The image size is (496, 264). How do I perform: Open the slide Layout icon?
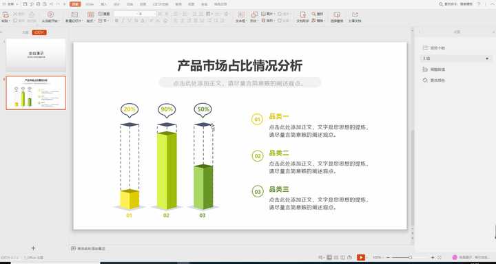pos(90,14)
